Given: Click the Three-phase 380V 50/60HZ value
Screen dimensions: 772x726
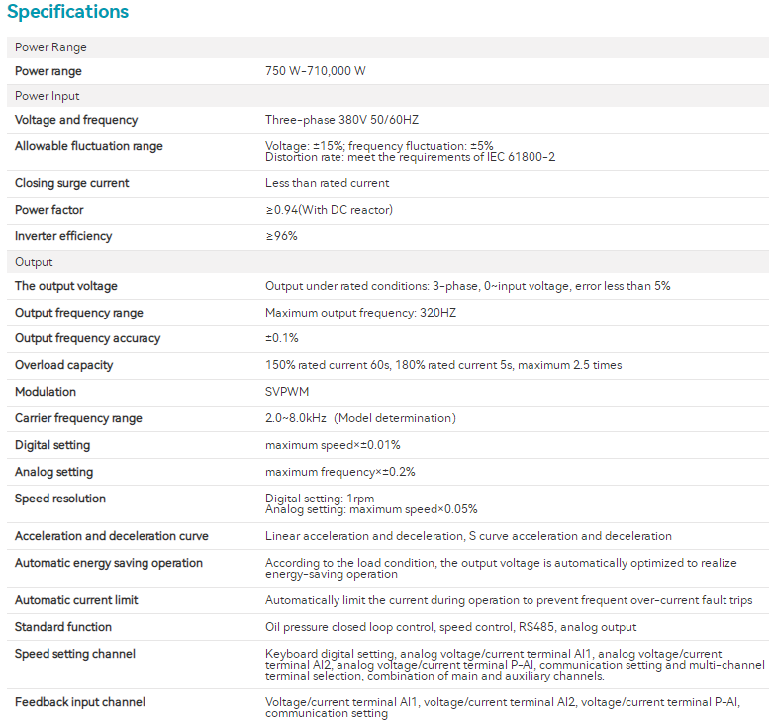Looking at the screenshot, I should click(341, 120).
